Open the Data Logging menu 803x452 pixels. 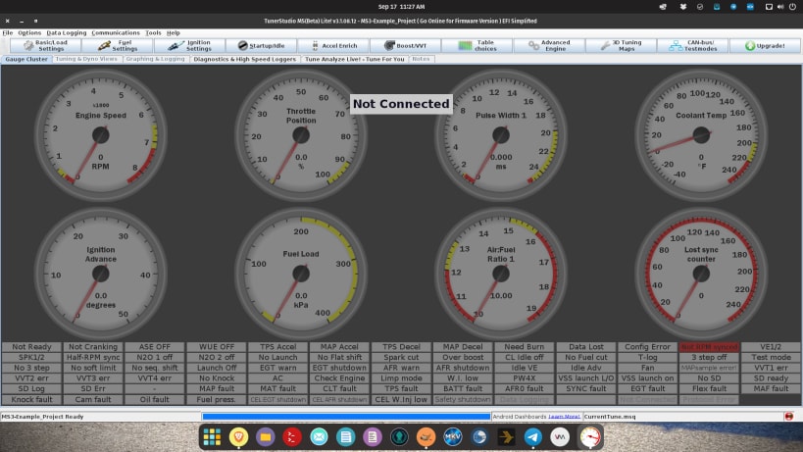(67, 32)
